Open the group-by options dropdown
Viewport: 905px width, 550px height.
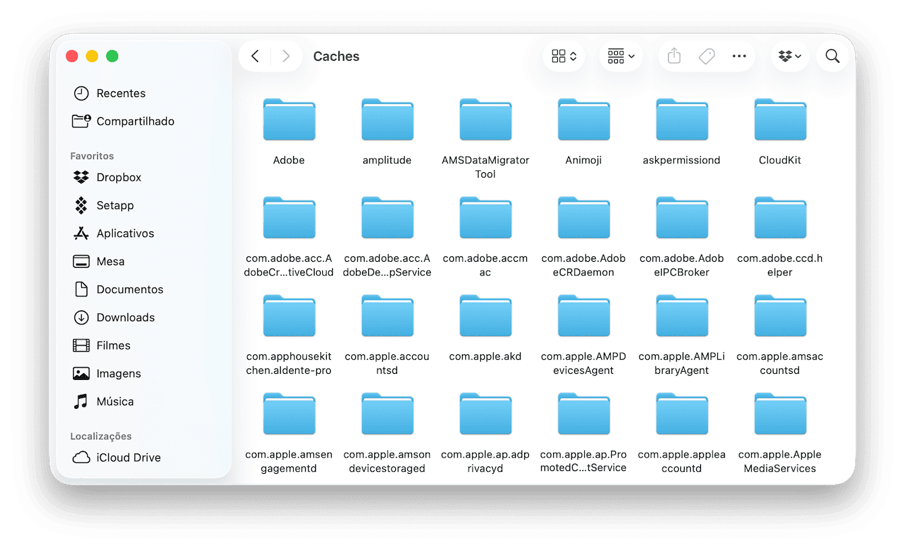(x=621, y=56)
